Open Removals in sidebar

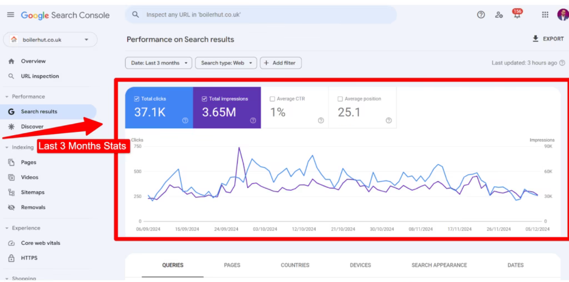click(x=33, y=207)
